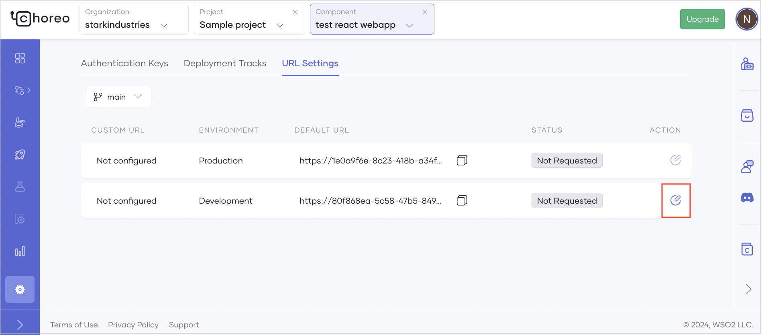Open the Privacy Policy link
Viewport: 762px width, 335px height.
[x=133, y=325]
